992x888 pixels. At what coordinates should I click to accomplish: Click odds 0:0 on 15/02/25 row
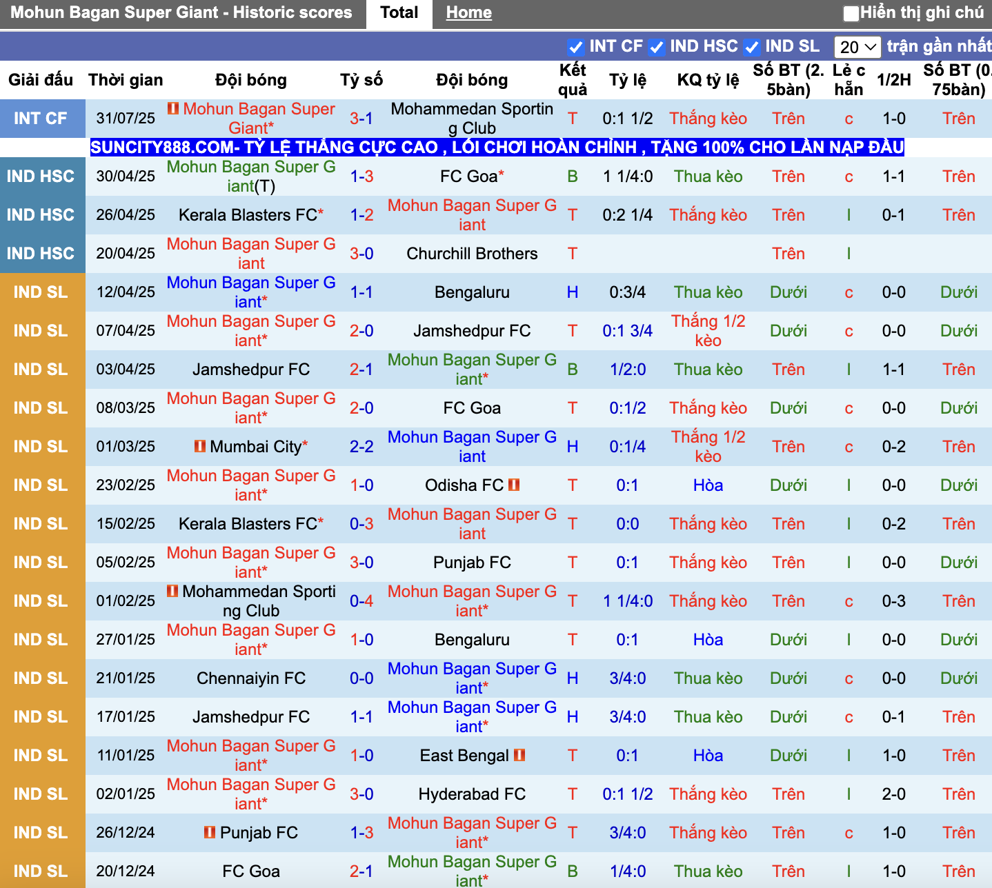coord(628,524)
